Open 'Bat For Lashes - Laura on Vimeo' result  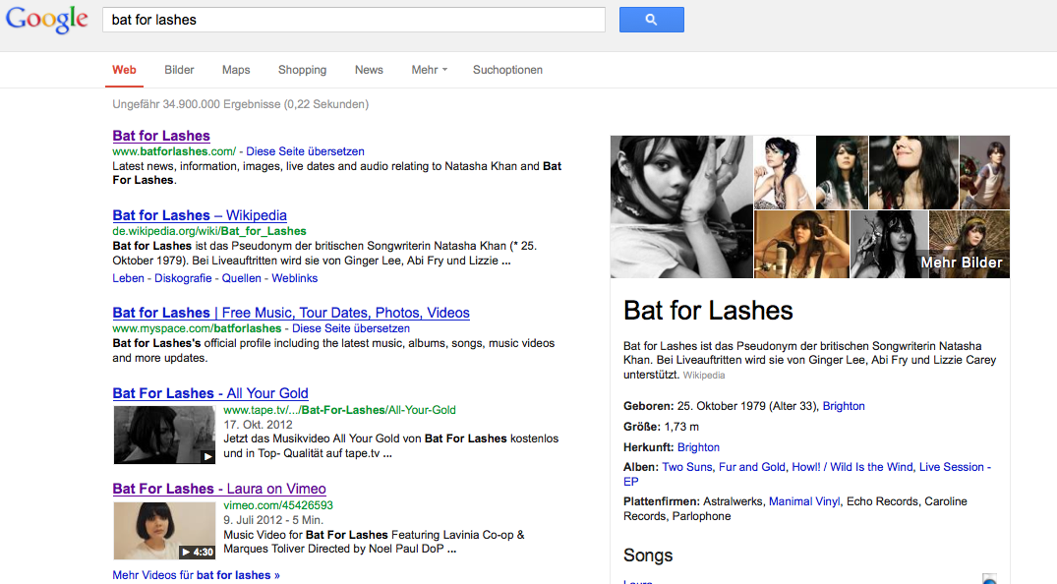coord(219,489)
